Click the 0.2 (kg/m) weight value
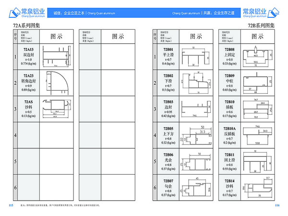This screenshot has height=216, width=288. [x=229, y=143]
